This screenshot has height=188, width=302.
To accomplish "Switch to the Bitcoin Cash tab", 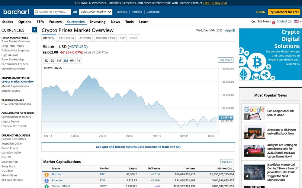I will (x=105, y=38).
